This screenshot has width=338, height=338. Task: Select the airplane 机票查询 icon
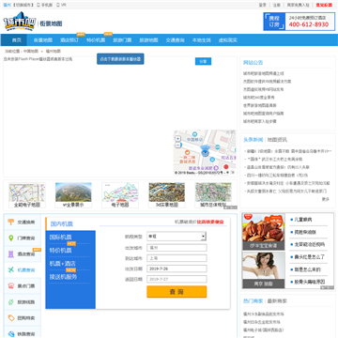[11, 270]
